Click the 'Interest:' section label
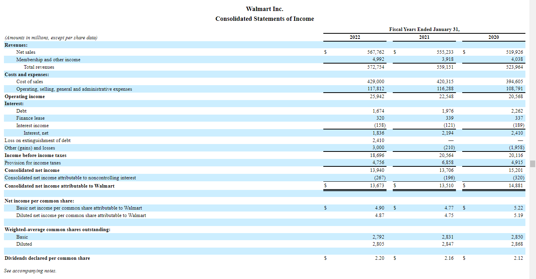Screen dimensions: 536x279 14,104
